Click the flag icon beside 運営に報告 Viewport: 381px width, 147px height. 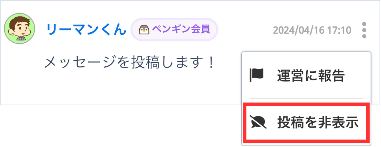256,75
